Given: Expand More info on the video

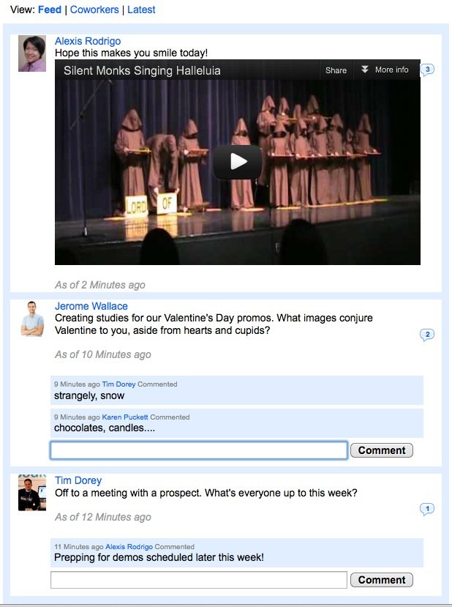Looking at the screenshot, I should coord(385,70).
